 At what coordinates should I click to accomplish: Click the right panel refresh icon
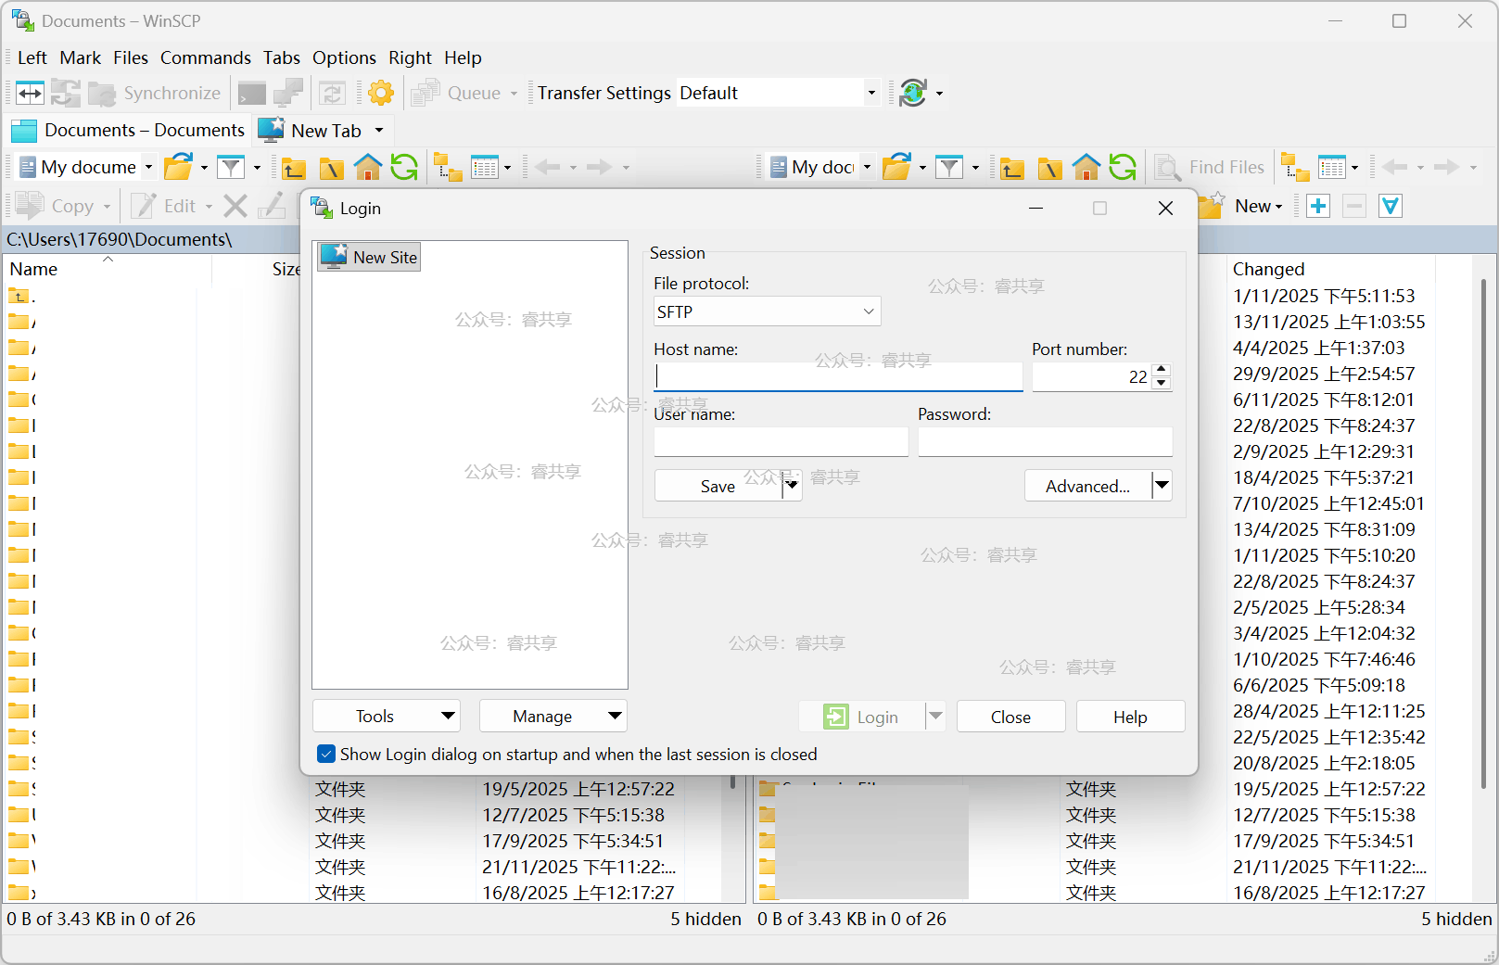(1122, 168)
